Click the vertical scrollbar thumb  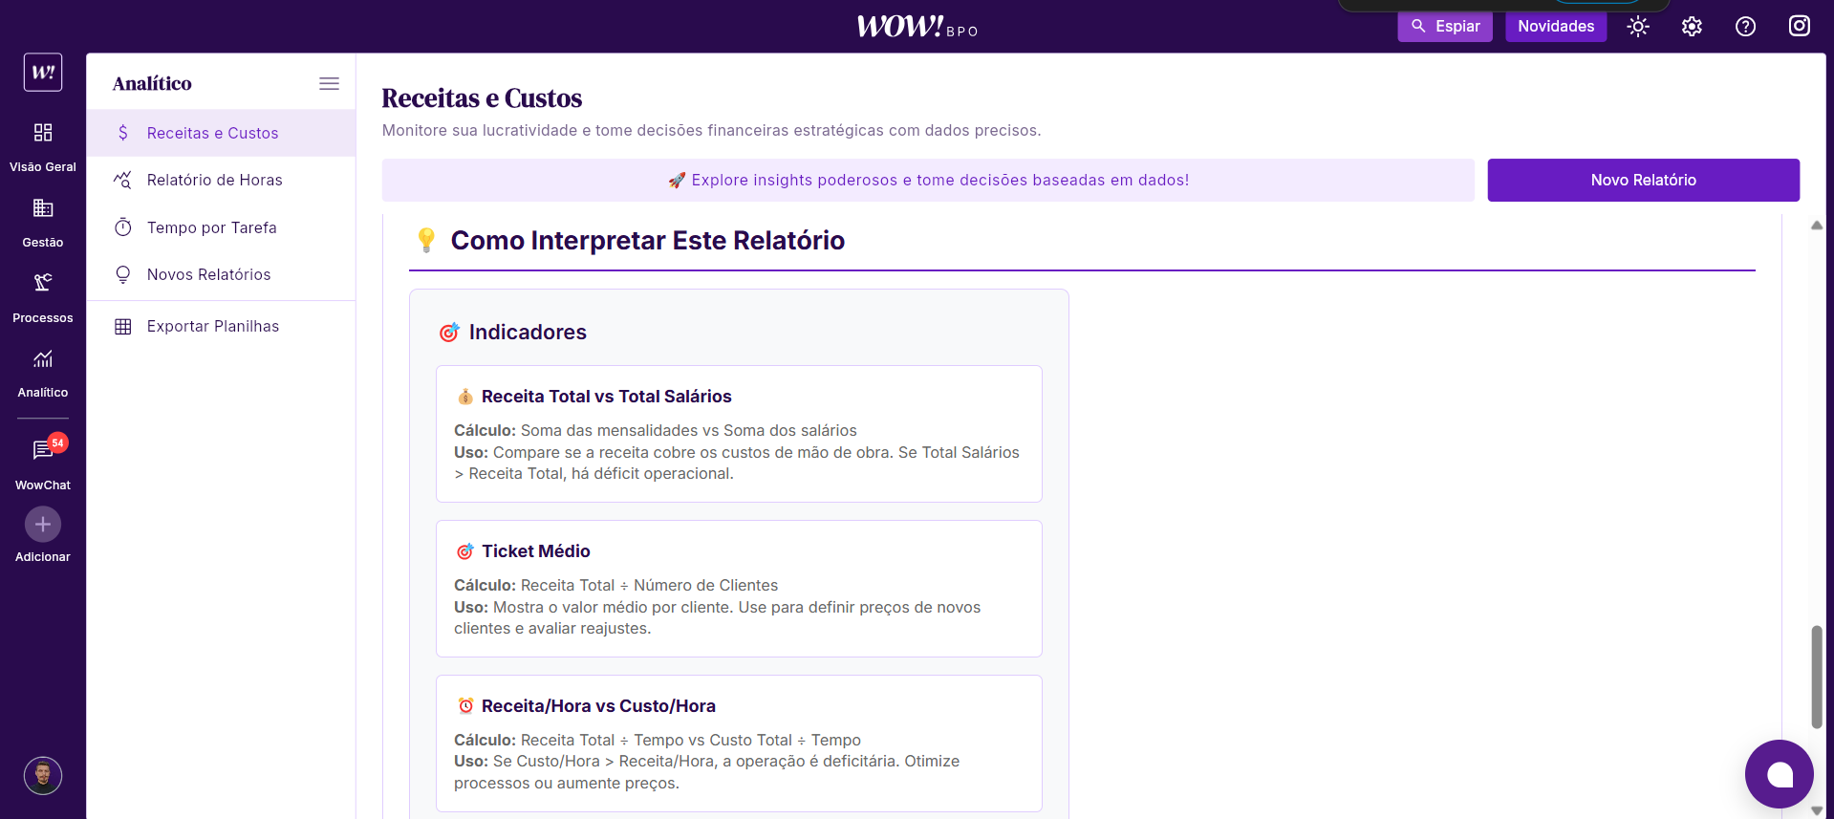click(x=1816, y=677)
